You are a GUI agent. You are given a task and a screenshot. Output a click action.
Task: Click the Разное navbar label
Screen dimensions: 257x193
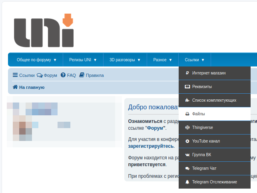[160, 60]
